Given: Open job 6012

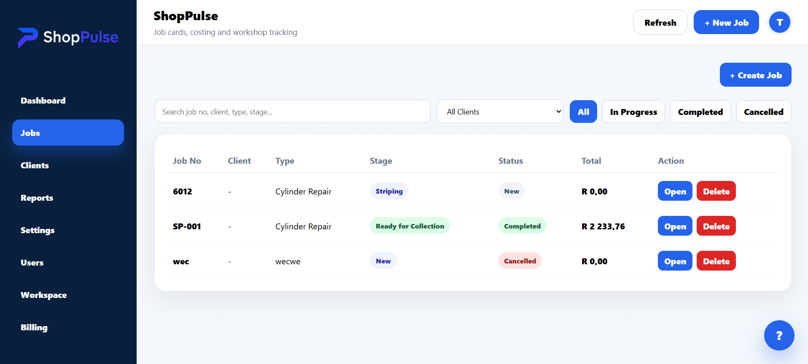Looking at the screenshot, I should pos(675,191).
